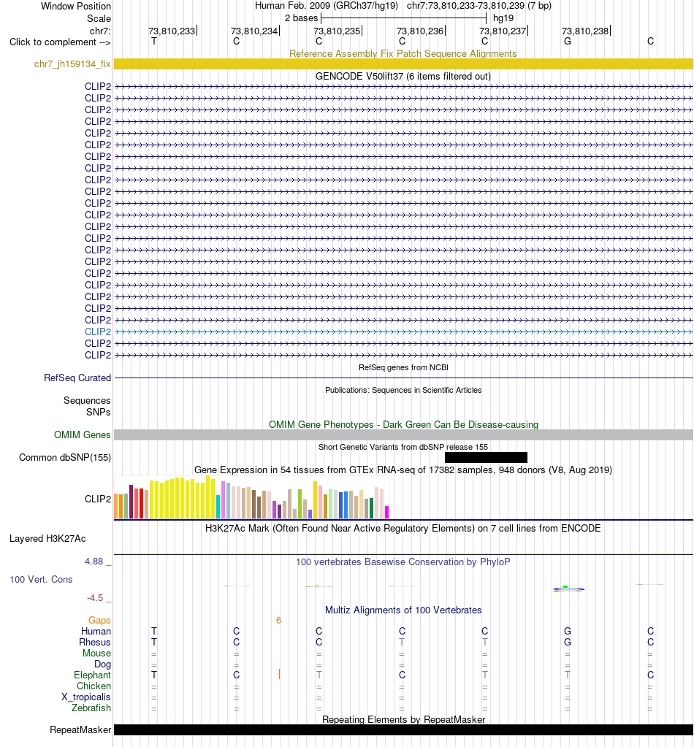Click the 'OMIM Gene Phenotypes' track title
The height and width of the screenshot is (747, 694).
403,424
